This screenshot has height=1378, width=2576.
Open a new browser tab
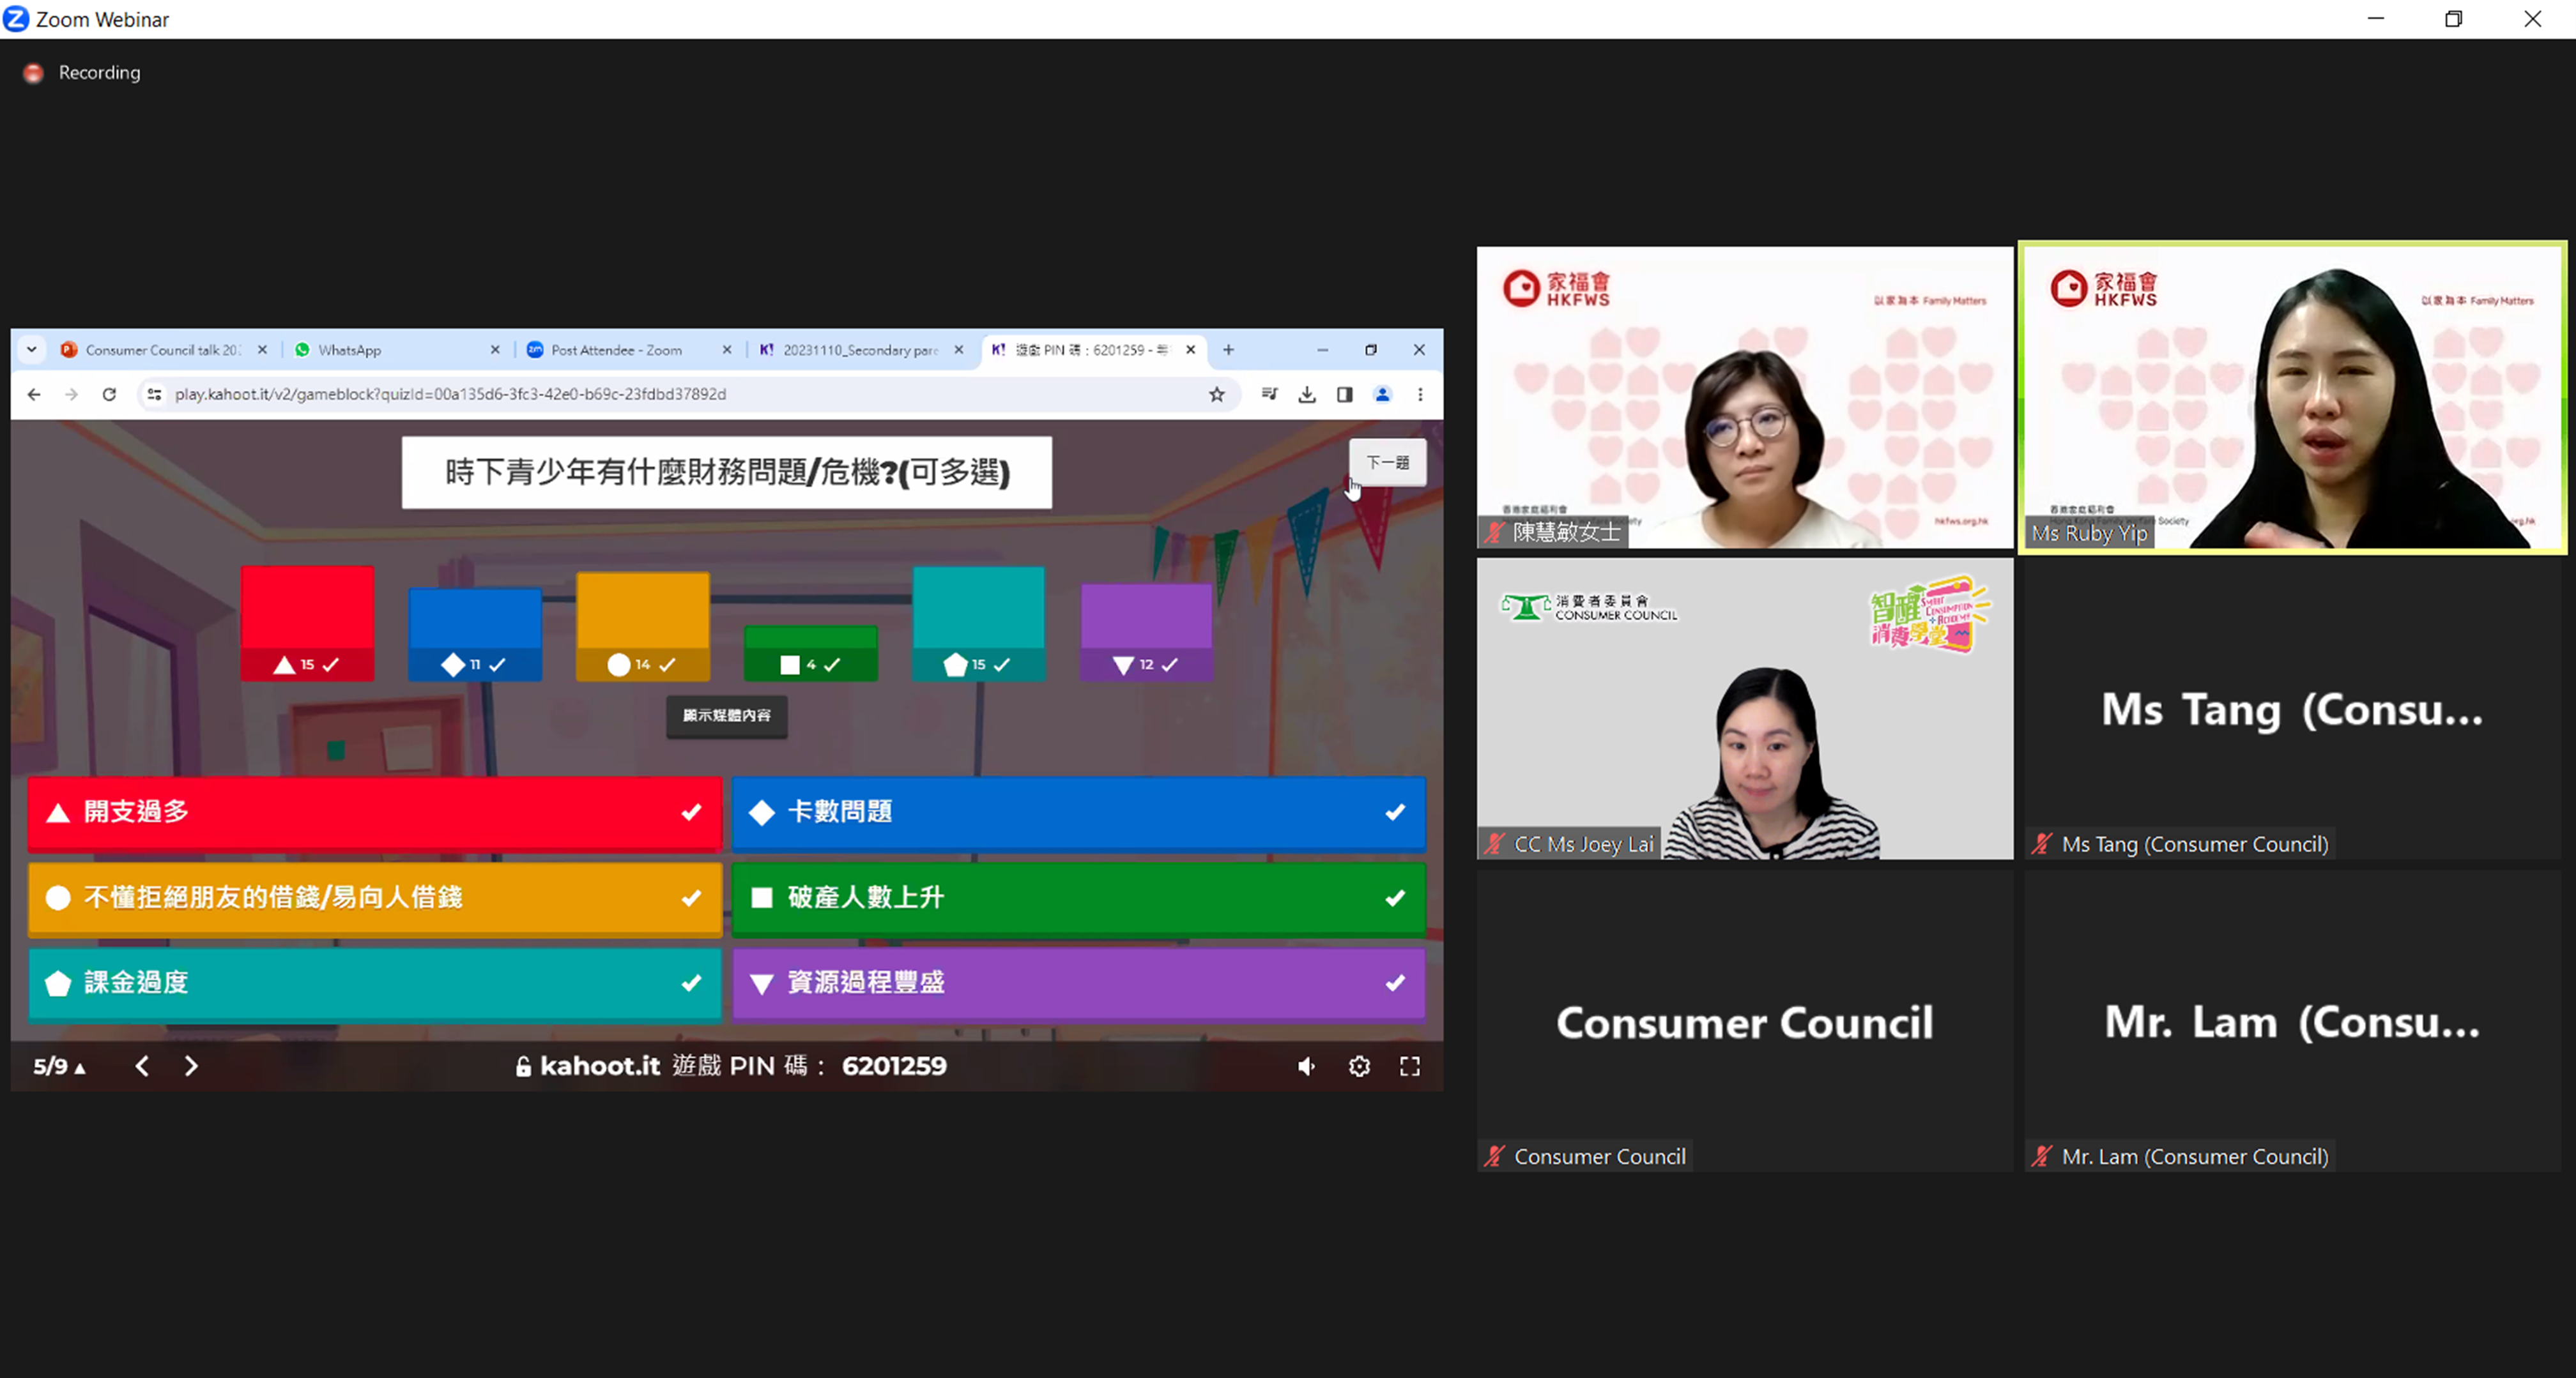(x=1229, y=350)
